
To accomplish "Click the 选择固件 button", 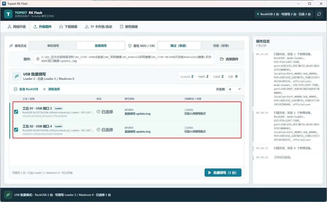I will 229,59.
